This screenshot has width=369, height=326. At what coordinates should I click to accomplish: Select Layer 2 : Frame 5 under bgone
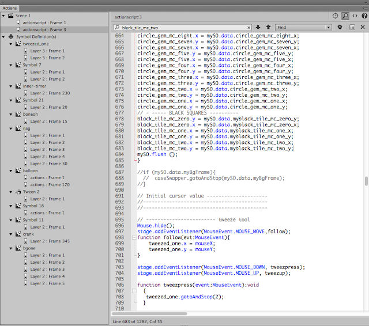pyautogui.click(x=47, y=283)
